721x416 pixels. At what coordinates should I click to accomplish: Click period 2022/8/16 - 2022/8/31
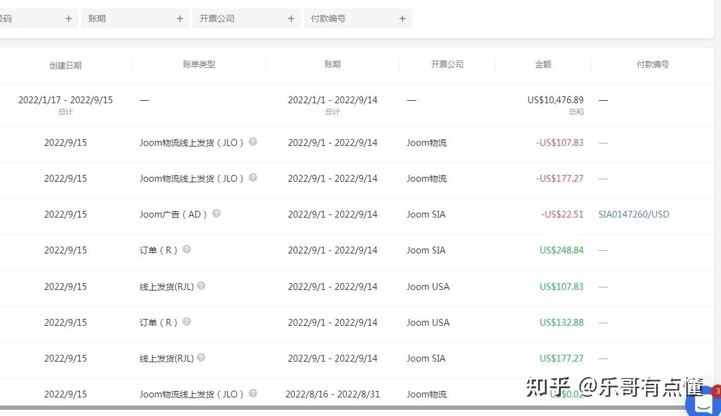(x=333, y=394)
